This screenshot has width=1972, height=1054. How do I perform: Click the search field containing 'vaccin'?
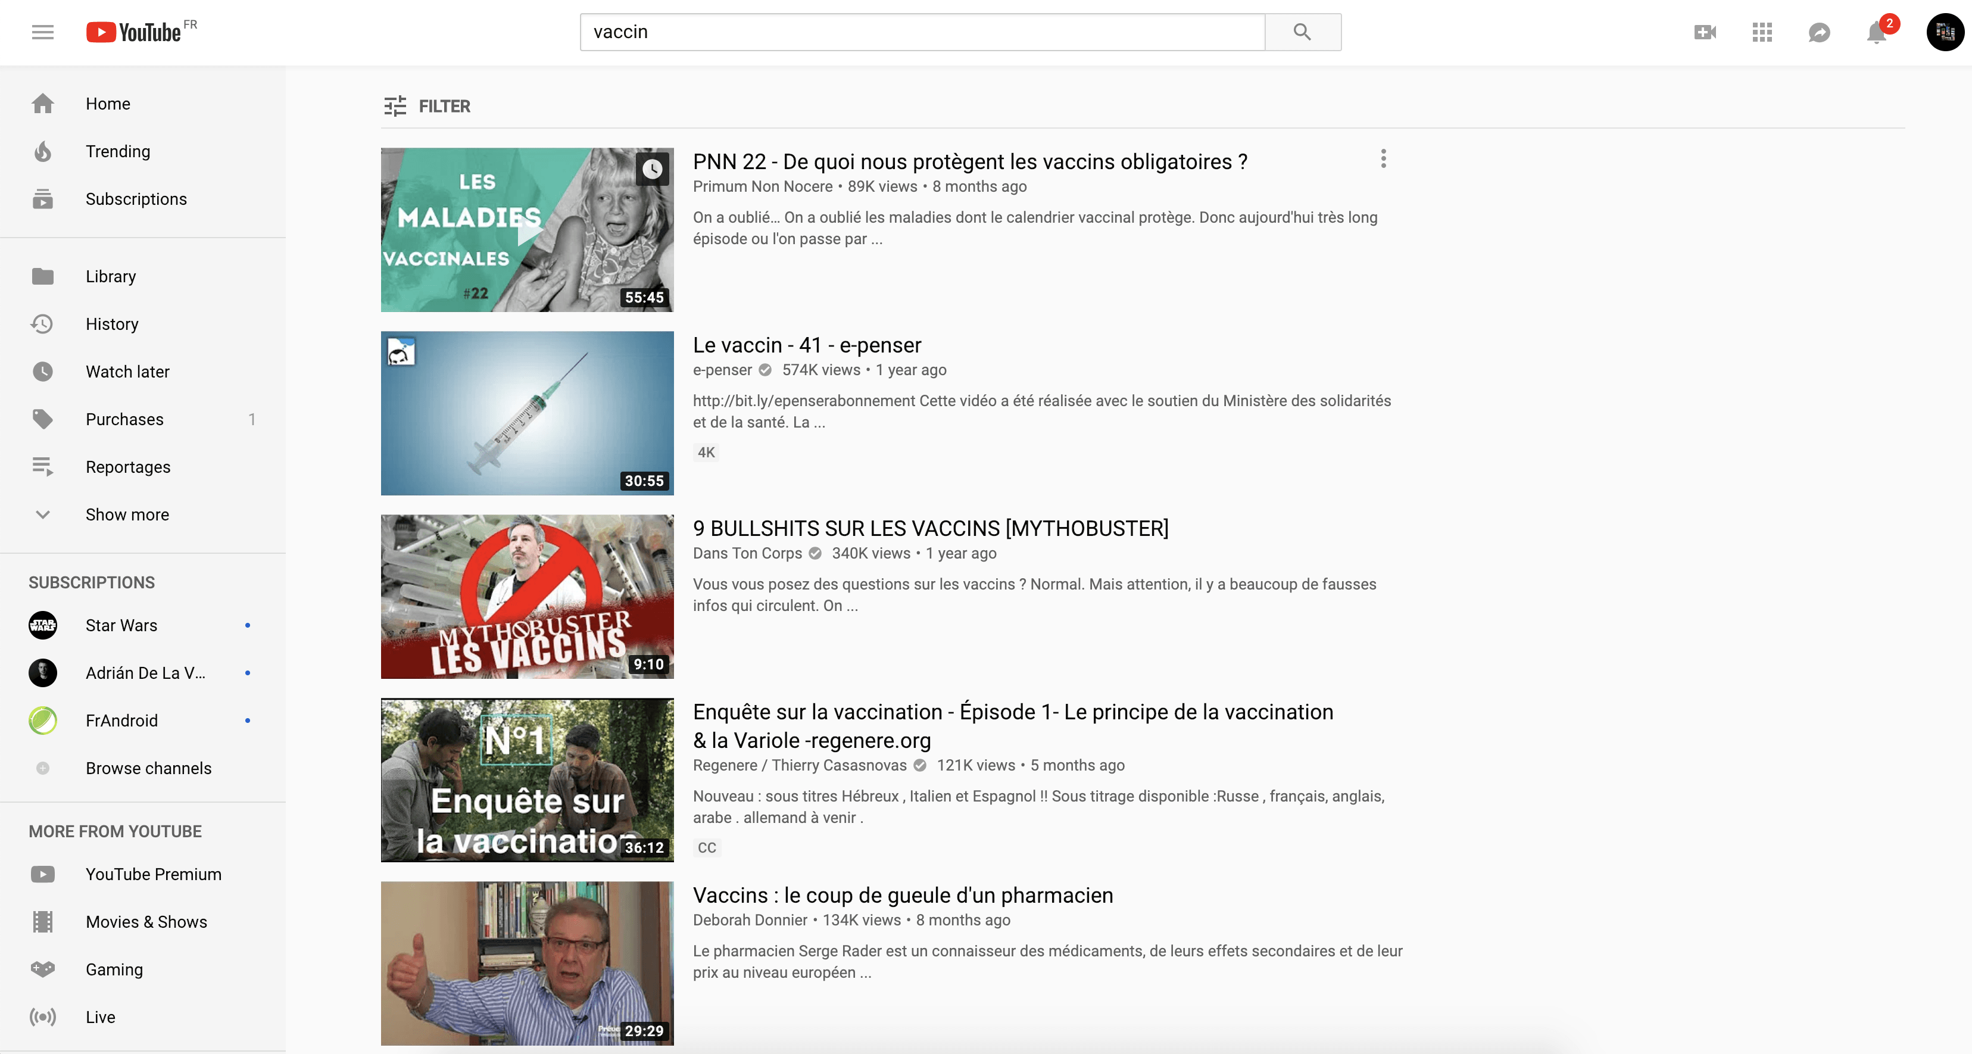(x=922, y=32)
